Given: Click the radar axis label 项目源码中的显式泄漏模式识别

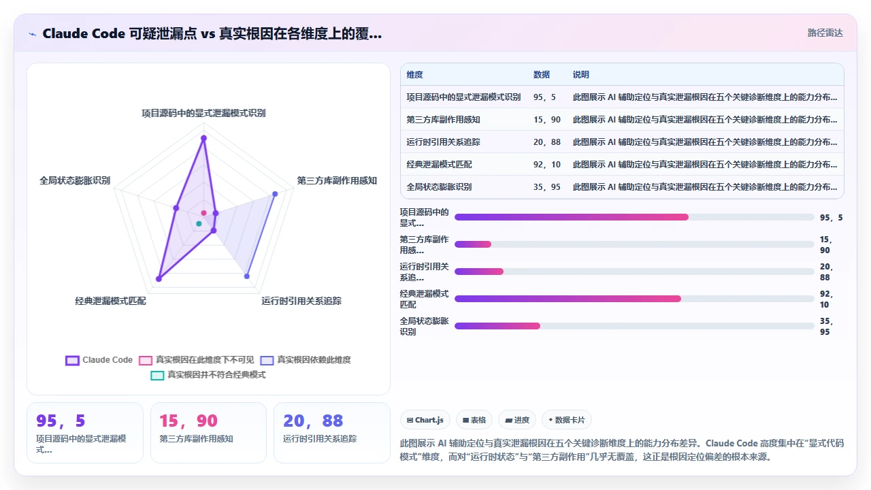Looking at the screenshot, I should click(x=203, y=113).
